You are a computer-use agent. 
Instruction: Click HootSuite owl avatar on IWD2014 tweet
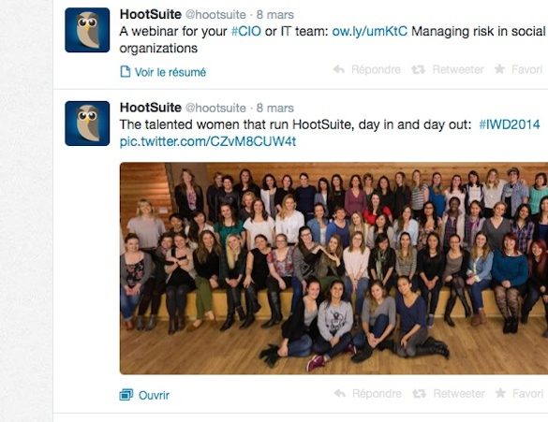pos(87,124)
